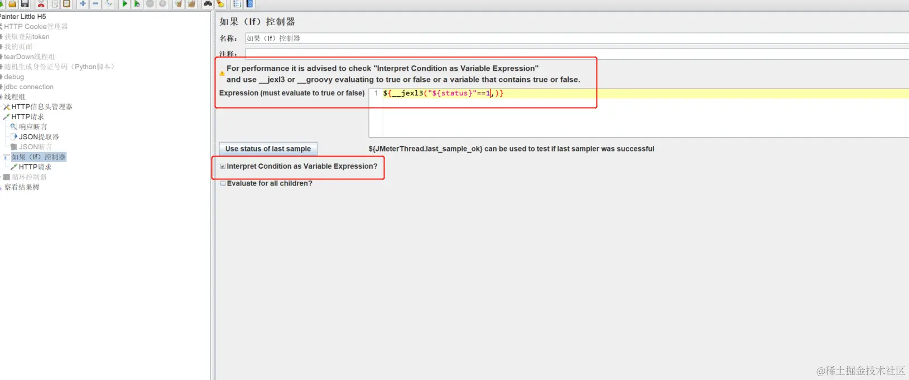The image size is (909, 380).
Task: Select the debug tree node
Action: (14, 77)
